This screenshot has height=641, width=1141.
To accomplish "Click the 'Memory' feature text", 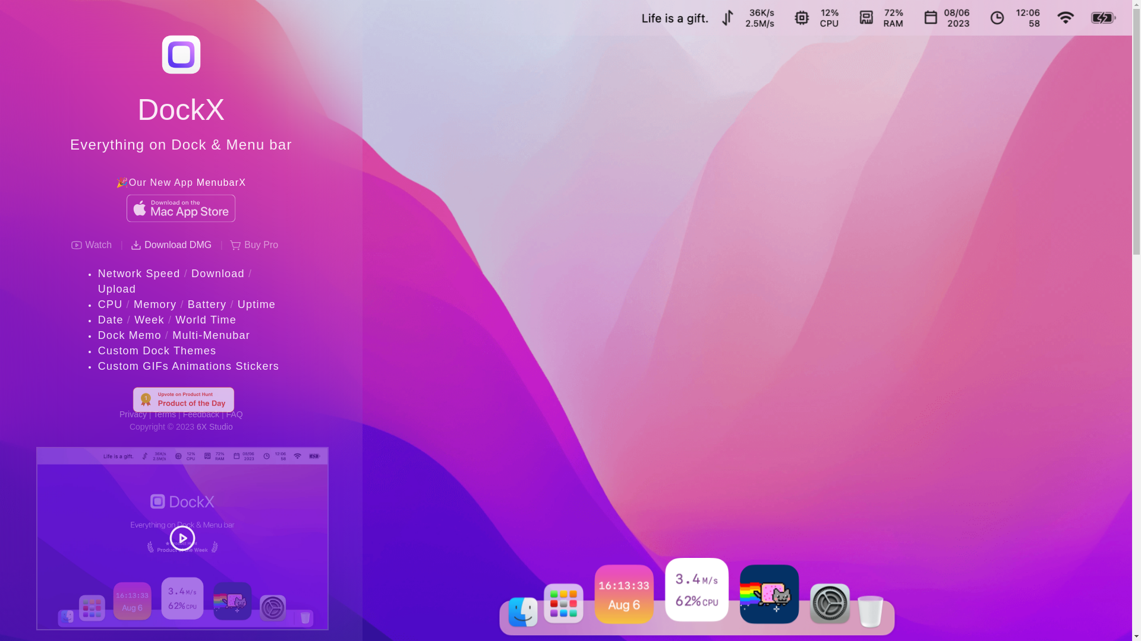I will tap(155, 304).
